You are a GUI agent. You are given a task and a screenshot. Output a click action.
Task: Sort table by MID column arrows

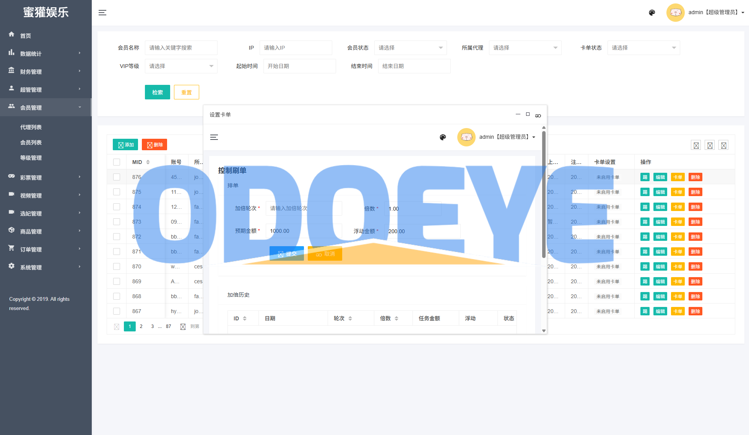[148, 162]
